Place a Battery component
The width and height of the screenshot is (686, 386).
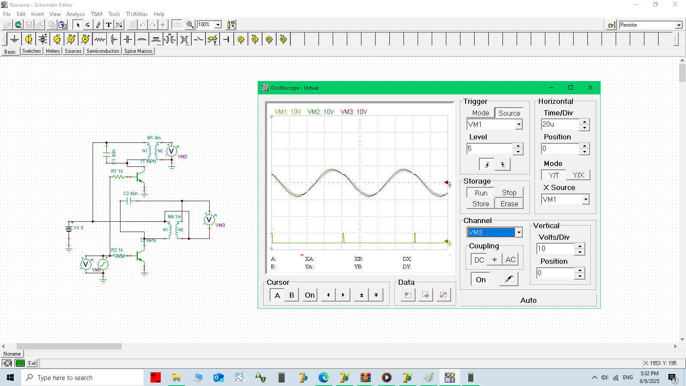coord(43,39)
